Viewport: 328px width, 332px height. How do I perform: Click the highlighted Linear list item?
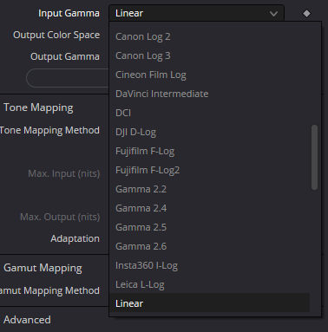(x=209, y=303)
